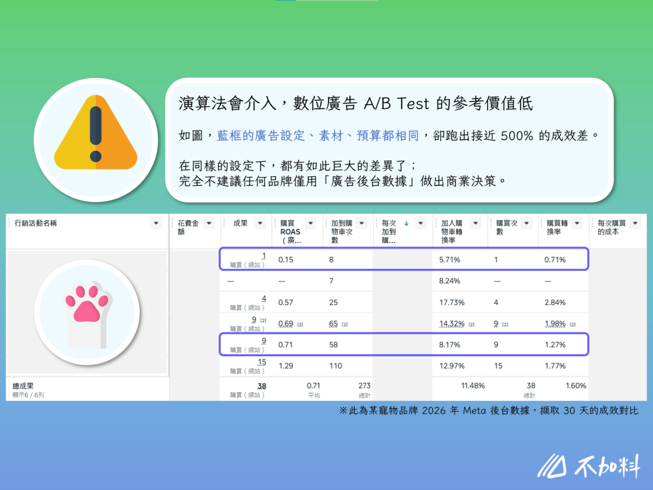Click the blue highlighted text 藍框的廣告設定

261,136
